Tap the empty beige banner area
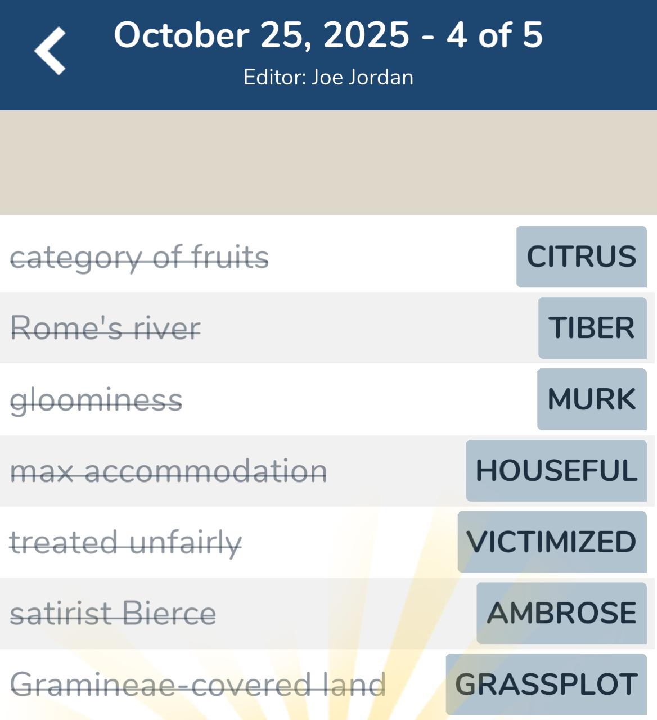This screenshot has width=657, height=720. [328, 163]
